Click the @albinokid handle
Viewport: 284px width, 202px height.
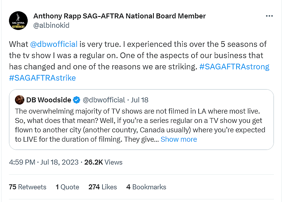51,25
